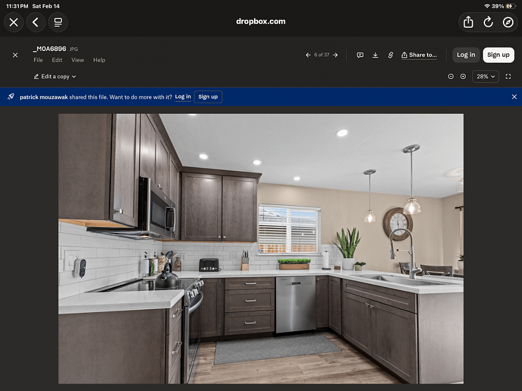
Task: Tap the Wi-Fi icon in the status bar
Action: click(487, 6)
